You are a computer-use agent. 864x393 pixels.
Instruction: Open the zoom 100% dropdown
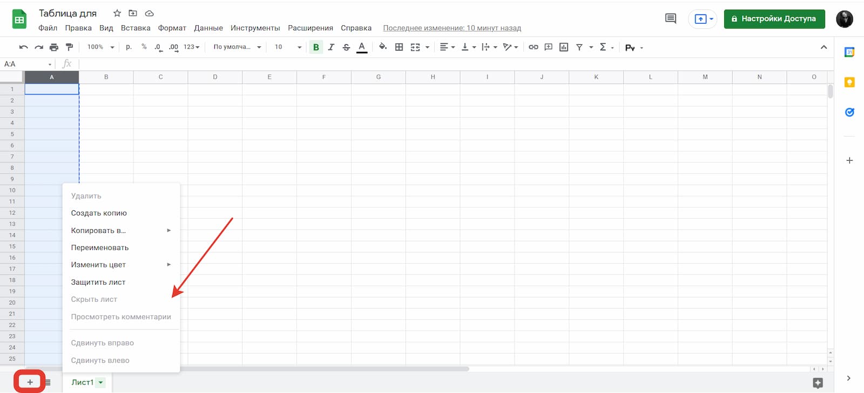[100, 47]
